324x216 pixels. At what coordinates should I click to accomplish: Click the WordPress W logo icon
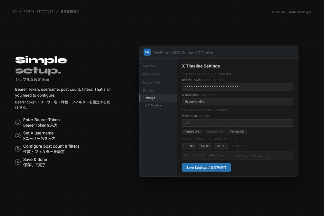147,52
